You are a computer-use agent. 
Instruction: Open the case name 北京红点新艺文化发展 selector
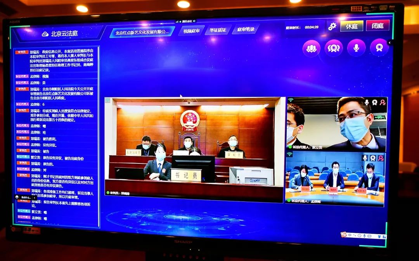[142, 32]
